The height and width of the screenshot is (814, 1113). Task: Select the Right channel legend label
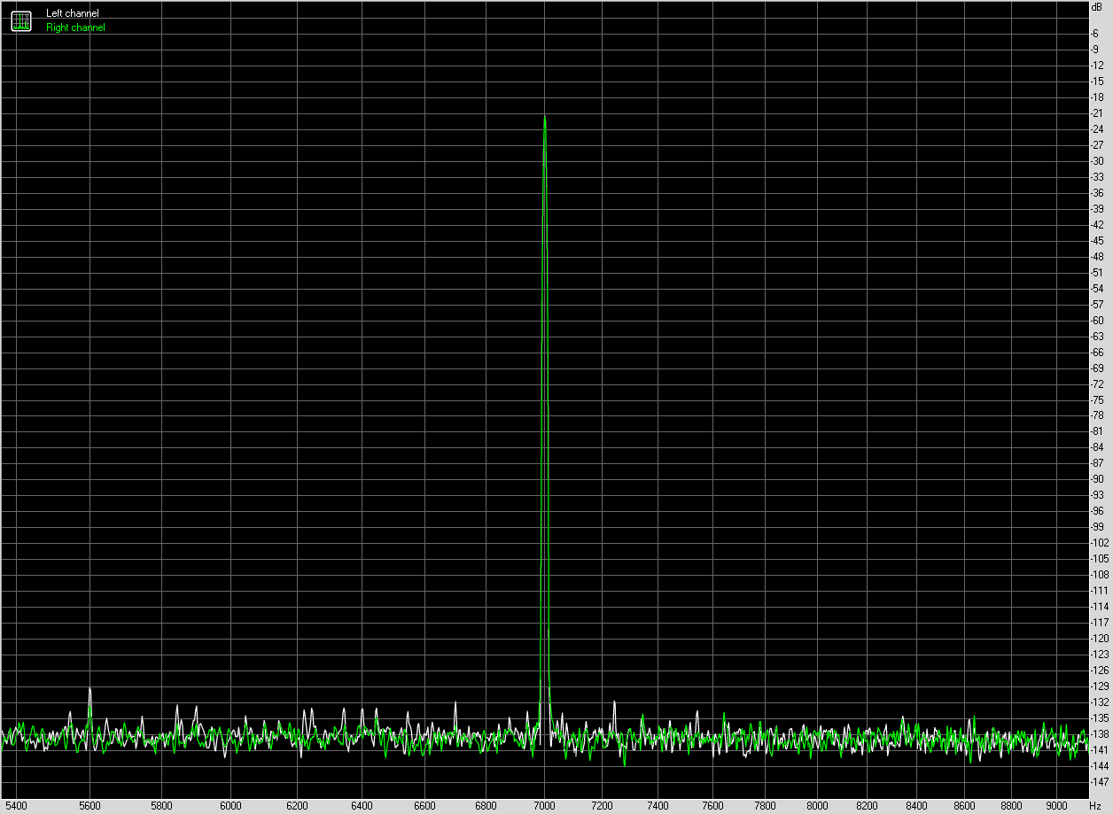(75, 27)
